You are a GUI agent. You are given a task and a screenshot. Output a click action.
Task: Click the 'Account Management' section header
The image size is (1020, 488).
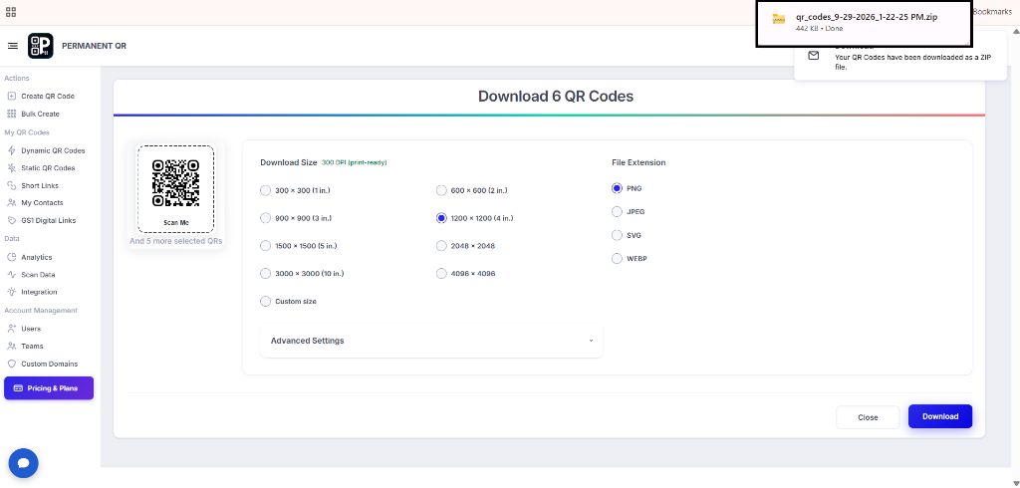pyautogui.click(x=41, y=311)
